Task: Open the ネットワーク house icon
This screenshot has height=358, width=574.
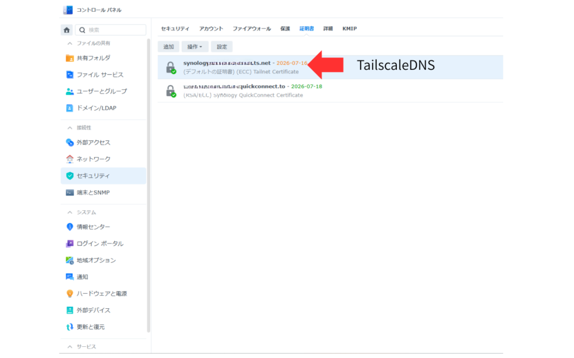Action: coord(70,159)
